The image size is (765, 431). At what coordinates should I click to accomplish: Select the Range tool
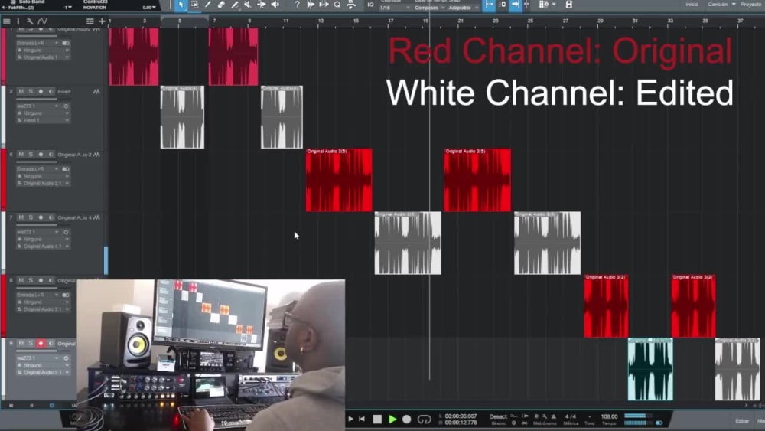coord(194,5)
